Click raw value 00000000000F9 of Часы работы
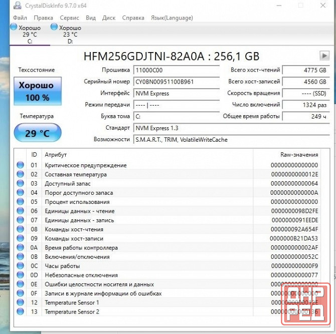Screen dimensions: 336x334 click(x=295, y=266)
